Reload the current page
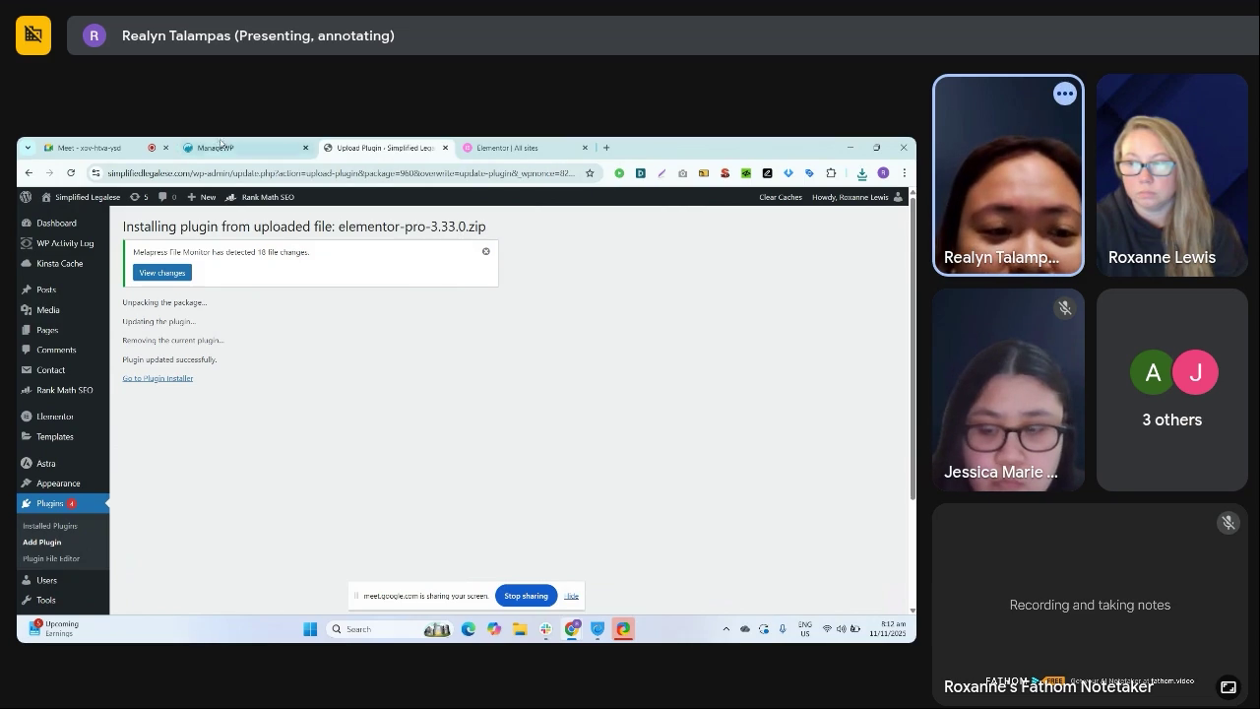The height and width of the screenshot is (709, 1260). click(71, 173)
